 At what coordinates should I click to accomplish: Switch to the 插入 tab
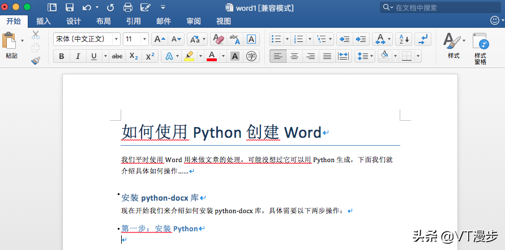tap(44, 22)
